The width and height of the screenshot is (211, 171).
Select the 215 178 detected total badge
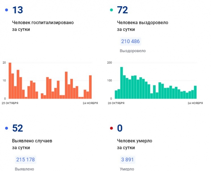26,160
